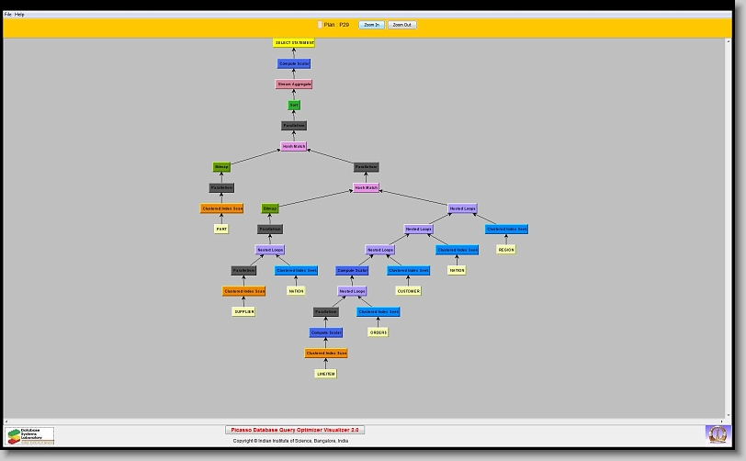This screenshot has width=746, height=461.
Task: Select the ORDERS table node
Action: [379, 332]
